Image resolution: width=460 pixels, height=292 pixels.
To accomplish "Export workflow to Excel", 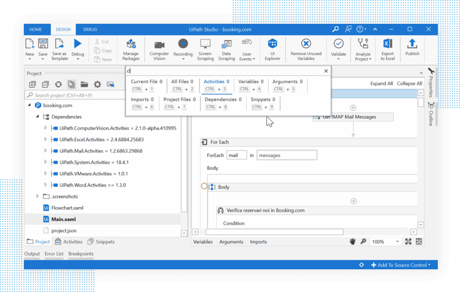I will pyautogui.click(x=388, y=50).
